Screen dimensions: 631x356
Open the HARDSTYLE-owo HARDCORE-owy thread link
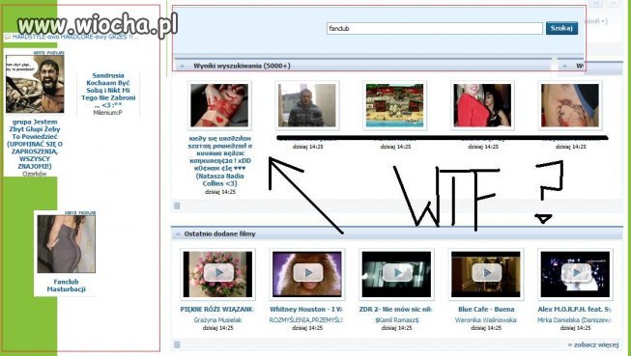75,37
